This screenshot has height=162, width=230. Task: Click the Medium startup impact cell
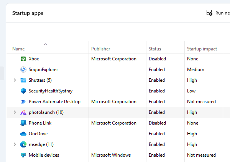tap(195, 70)
